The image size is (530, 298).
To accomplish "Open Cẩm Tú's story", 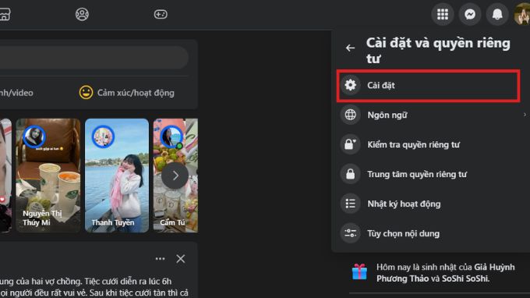I will [175, 176].
